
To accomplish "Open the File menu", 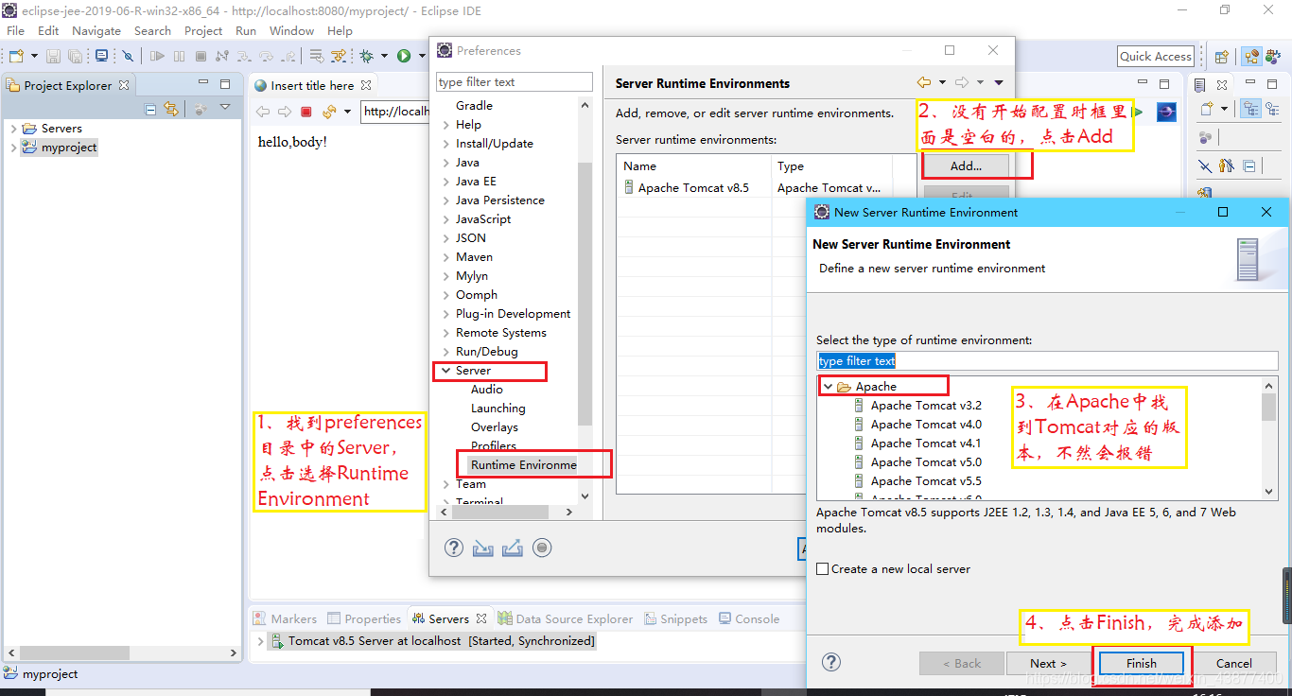I will 16,30.
